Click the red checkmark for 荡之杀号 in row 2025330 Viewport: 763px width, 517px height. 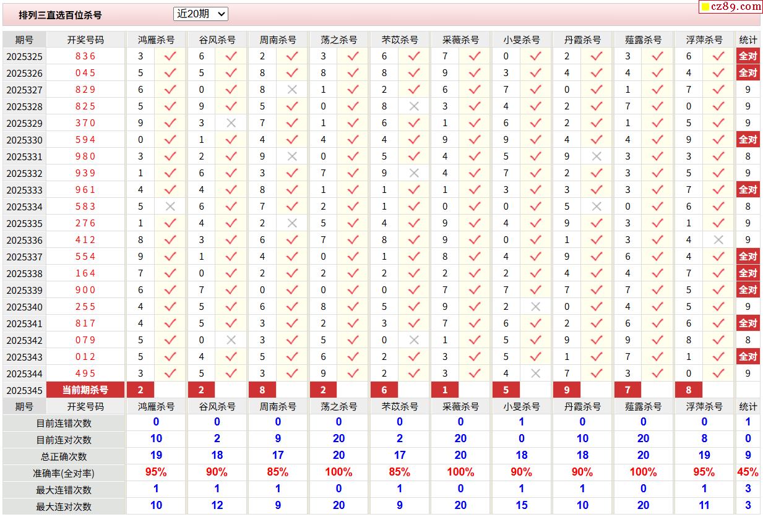click(353, 140)
